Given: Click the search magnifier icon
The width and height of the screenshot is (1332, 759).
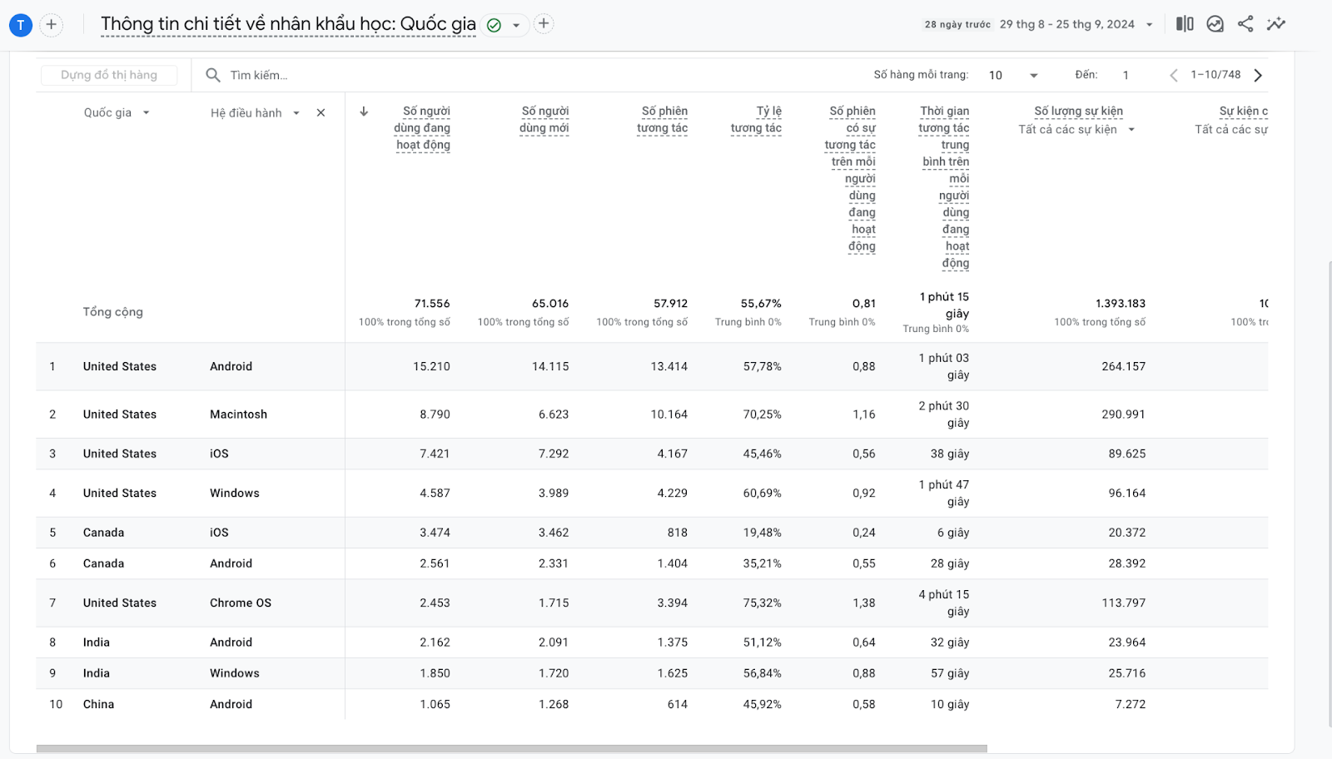Looking at the screenshot, I should pyautogui.click(x=213, y=75).
